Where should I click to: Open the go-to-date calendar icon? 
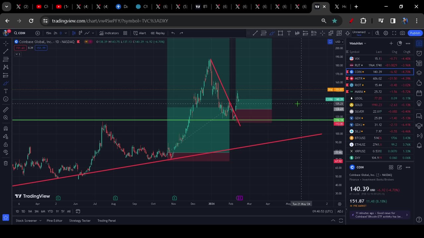78,211
